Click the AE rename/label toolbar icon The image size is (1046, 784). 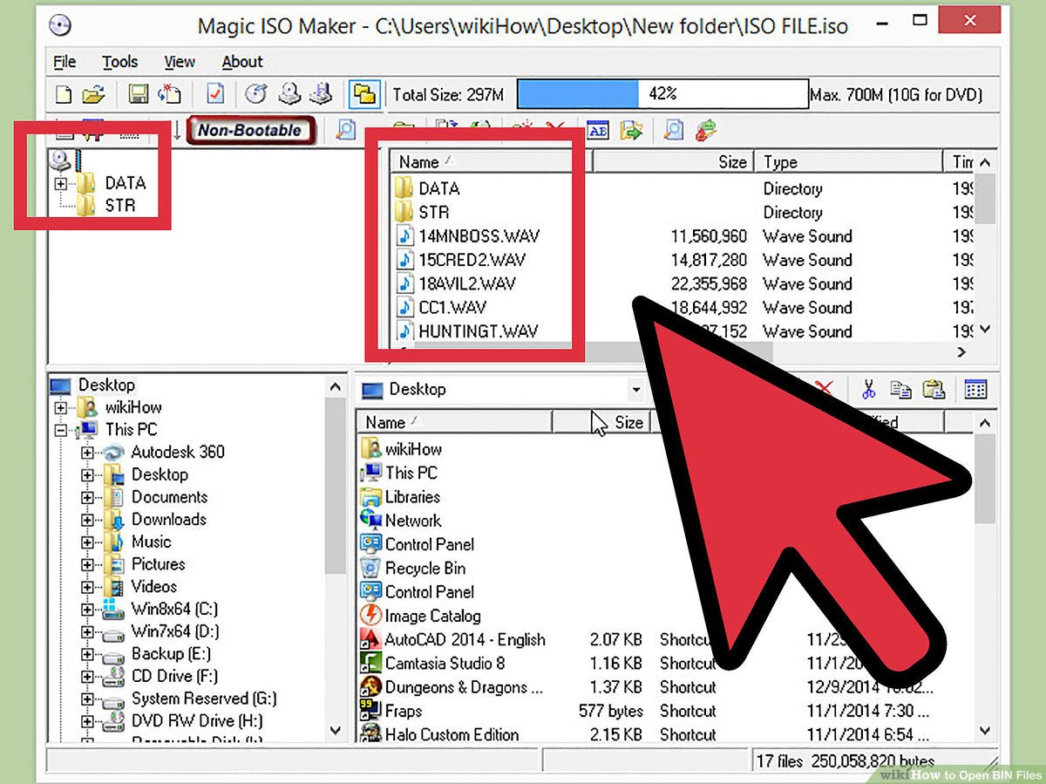598,130
